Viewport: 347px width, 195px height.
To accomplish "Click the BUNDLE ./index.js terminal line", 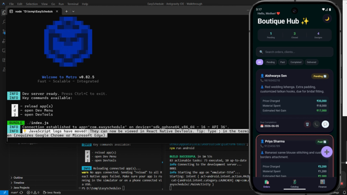I will (28, 123).
